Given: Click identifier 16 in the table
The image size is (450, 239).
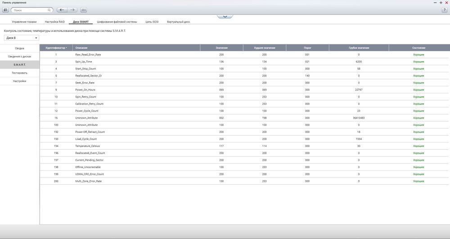Looking at the screenshot, I should point(56,118).
